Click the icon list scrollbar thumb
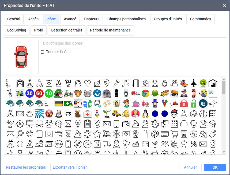230x175 pixels. click(224, 87)
